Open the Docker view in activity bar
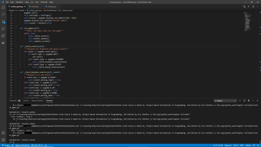Image resolution: width=261 pixels, height=147 pixels. pos(3,43)
